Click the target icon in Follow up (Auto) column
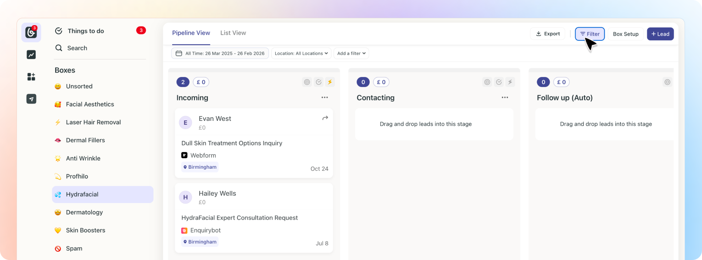This screenshot has height=260, width=702. click(x=667, y=82)
